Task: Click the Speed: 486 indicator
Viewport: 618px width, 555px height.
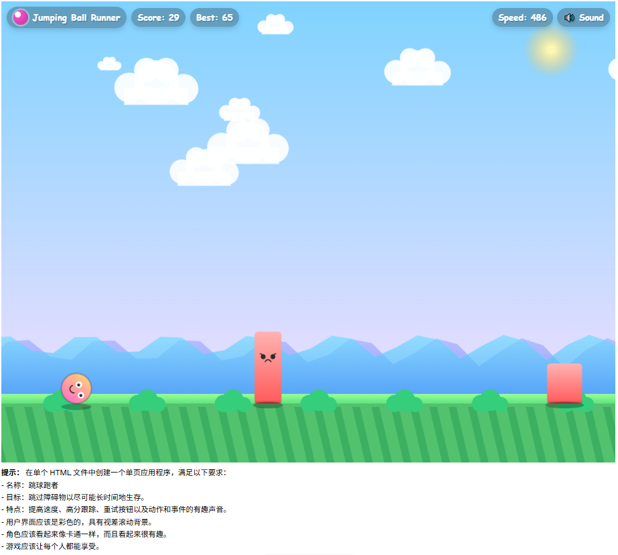Action: (522, 17)
